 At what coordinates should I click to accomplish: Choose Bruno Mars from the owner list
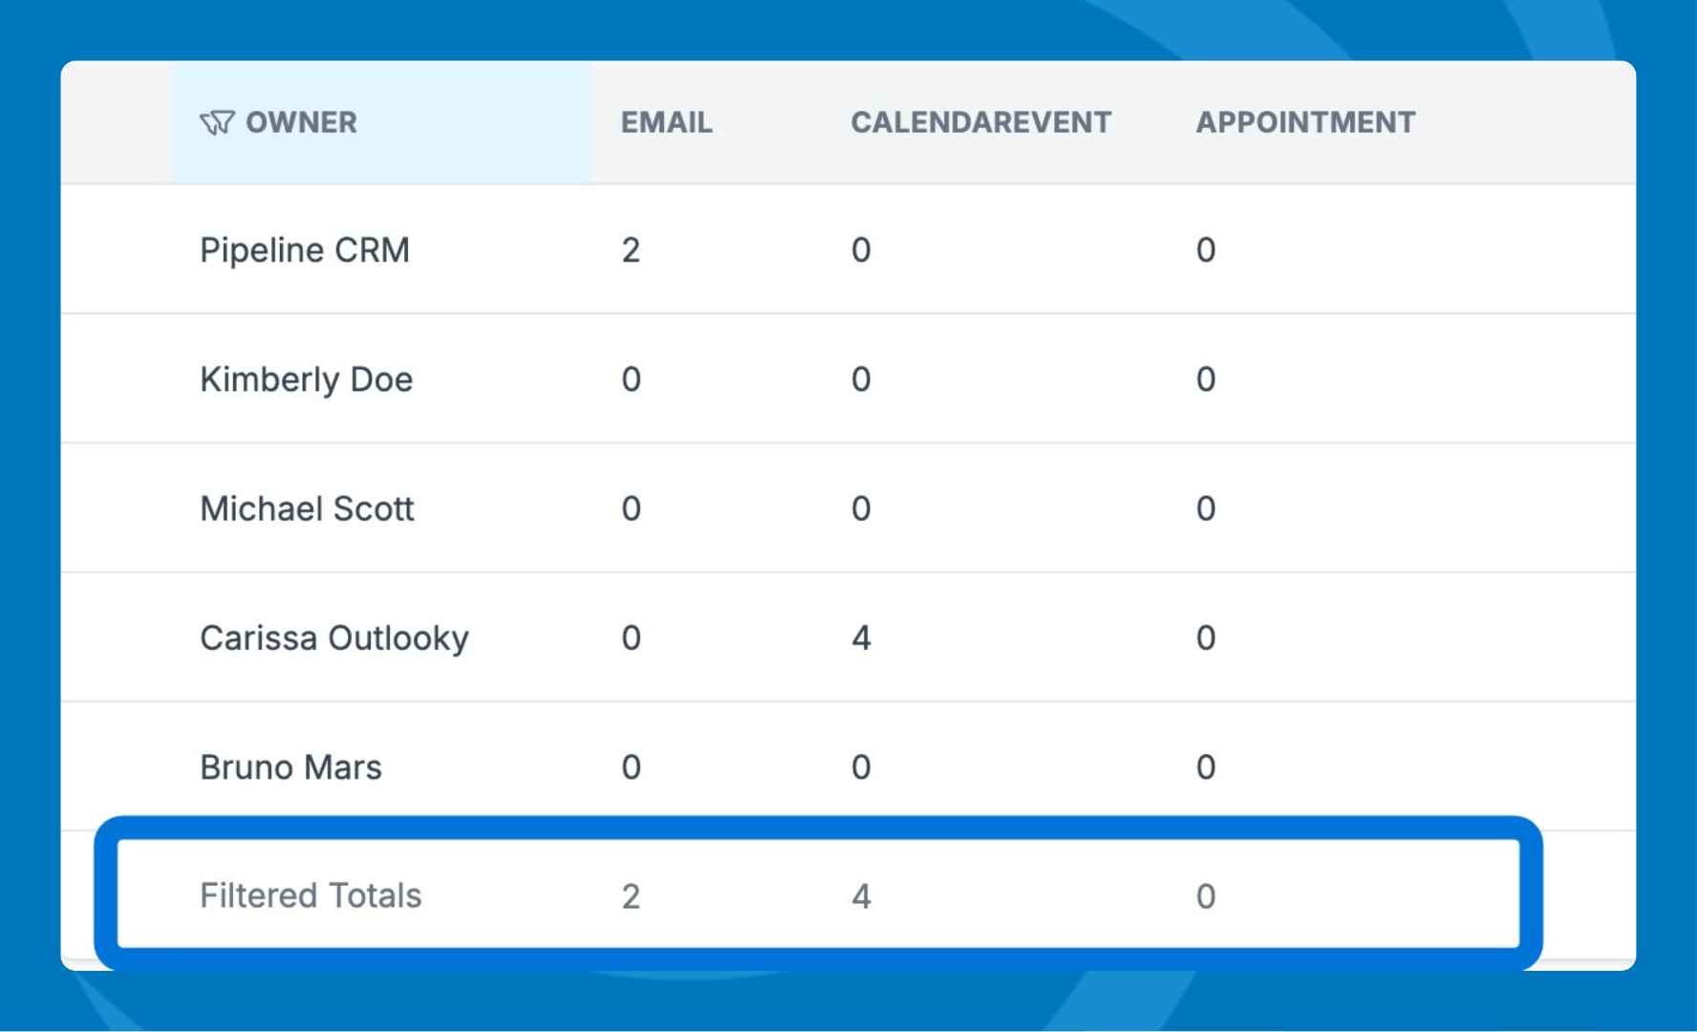coord(290,767)
